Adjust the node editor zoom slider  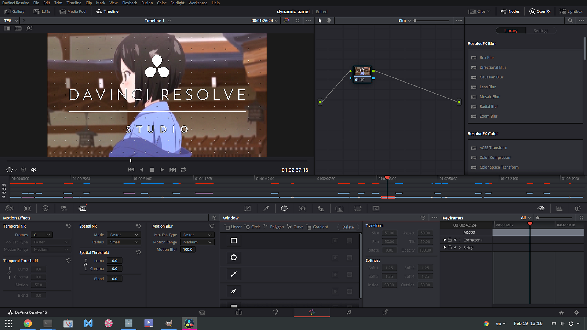432,21
